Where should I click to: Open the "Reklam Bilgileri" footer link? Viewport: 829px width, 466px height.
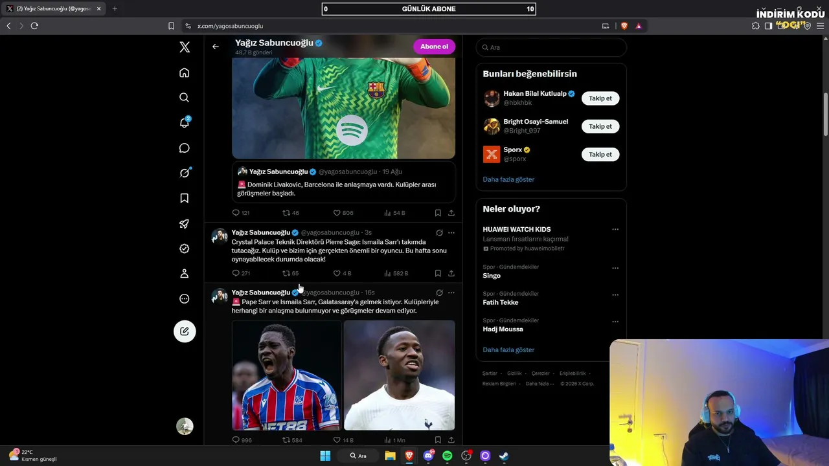coord(499,384)
